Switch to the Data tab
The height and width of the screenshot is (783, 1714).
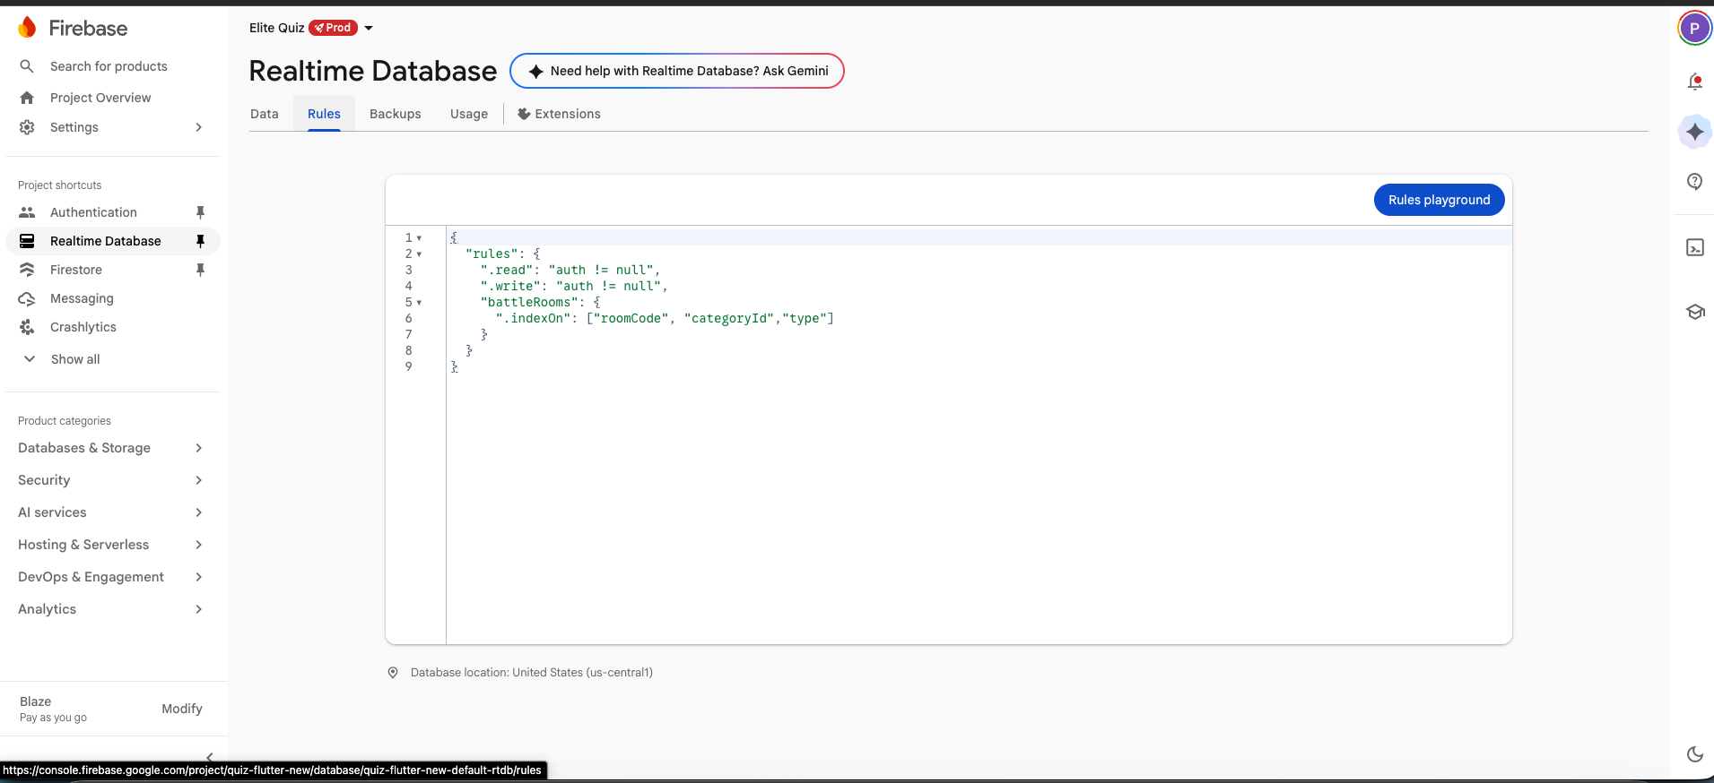coord(265,114)
